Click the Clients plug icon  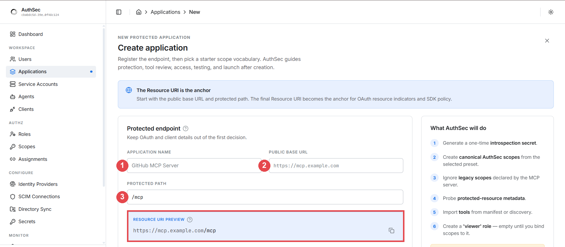13,109
